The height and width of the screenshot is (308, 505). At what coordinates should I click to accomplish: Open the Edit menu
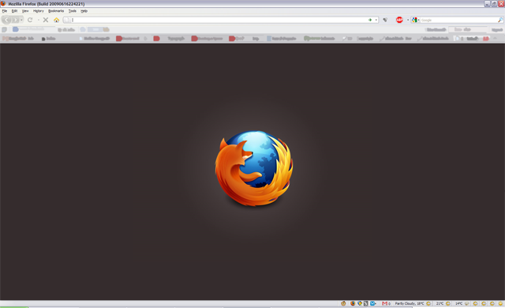click(x=14, y=11)
